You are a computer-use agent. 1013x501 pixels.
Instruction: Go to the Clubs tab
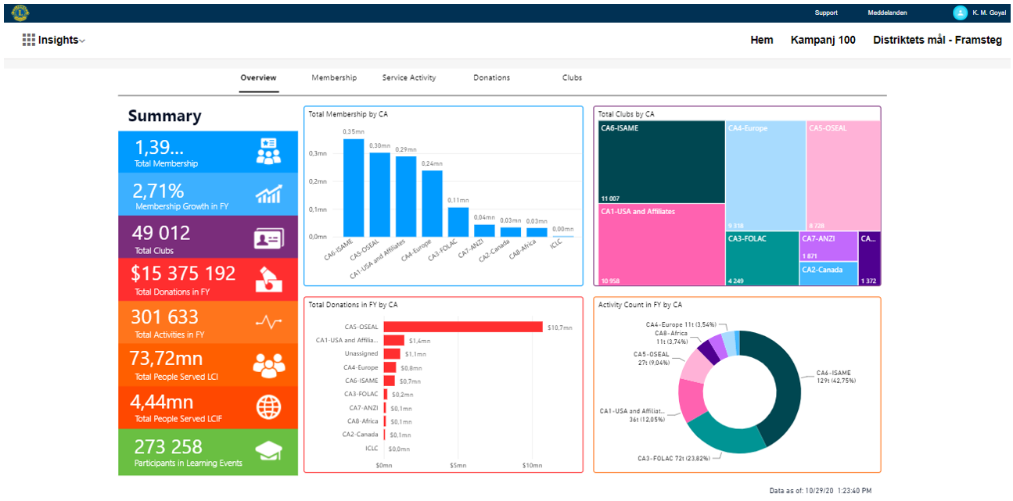572,78
